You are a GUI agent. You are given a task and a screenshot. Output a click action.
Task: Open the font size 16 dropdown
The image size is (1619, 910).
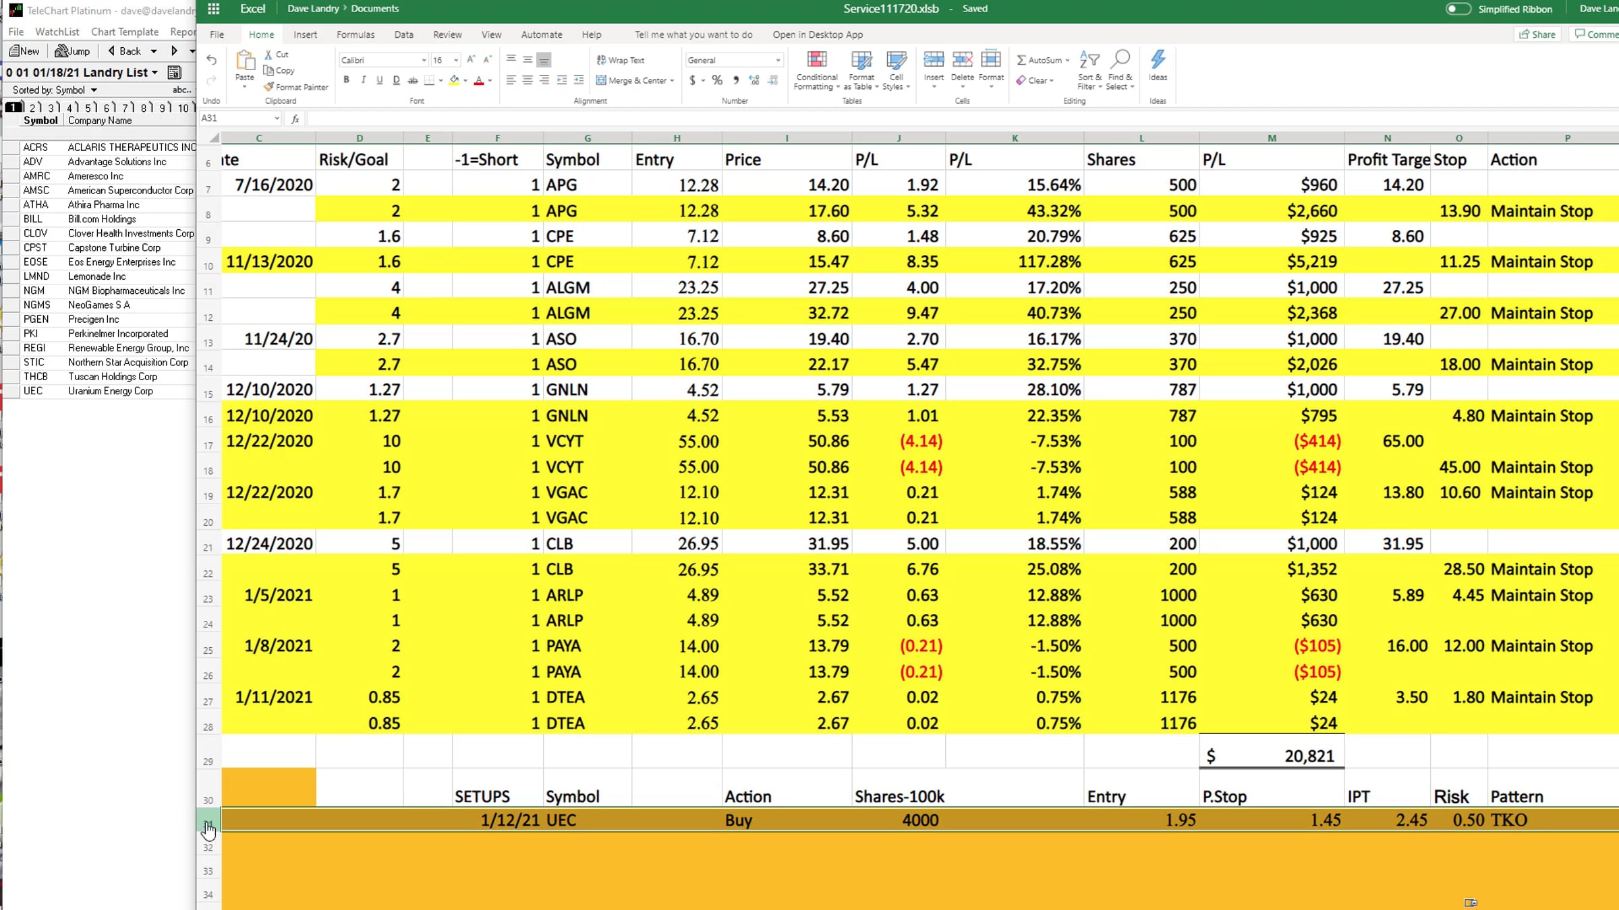[456, 60]
